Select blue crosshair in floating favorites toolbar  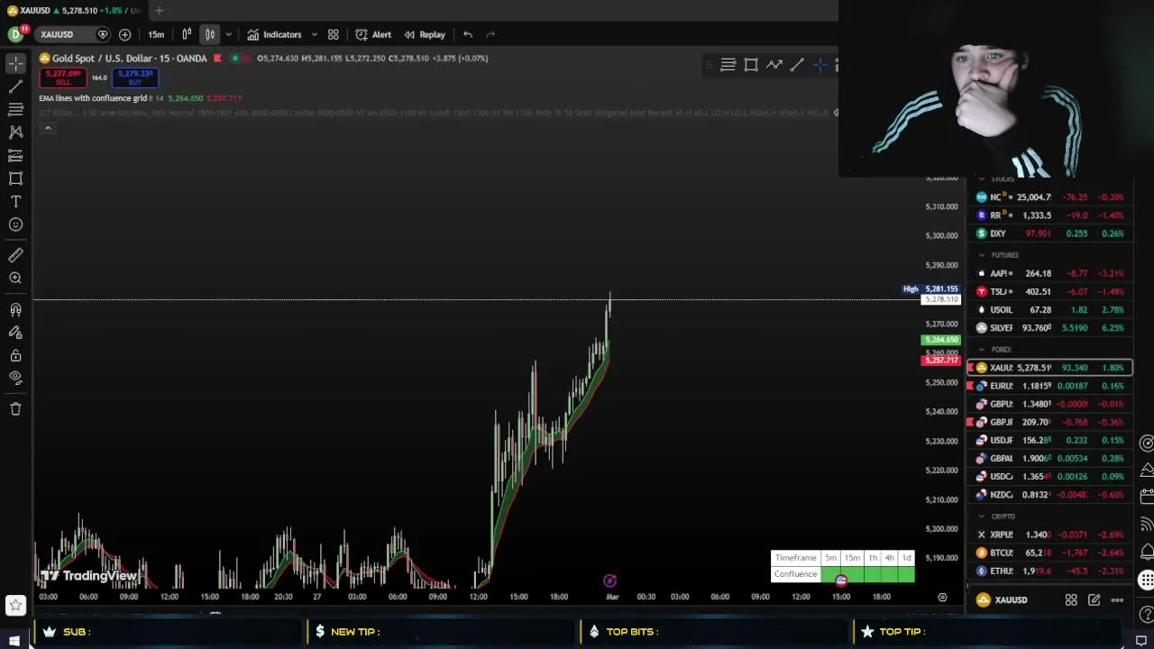coord(820,65)
